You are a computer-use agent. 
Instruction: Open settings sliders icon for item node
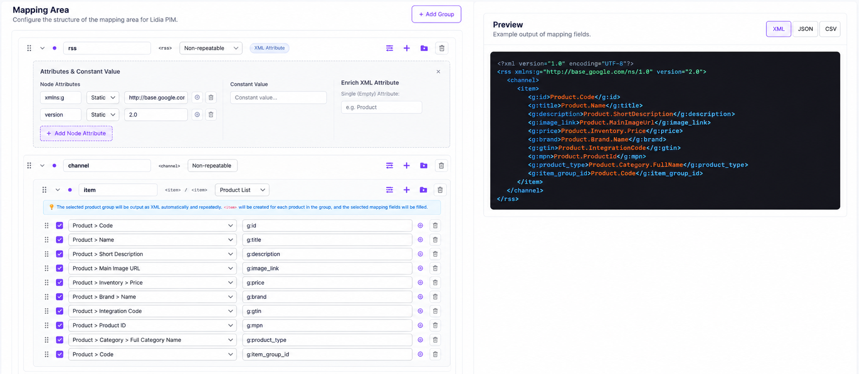tap(389, 190)
